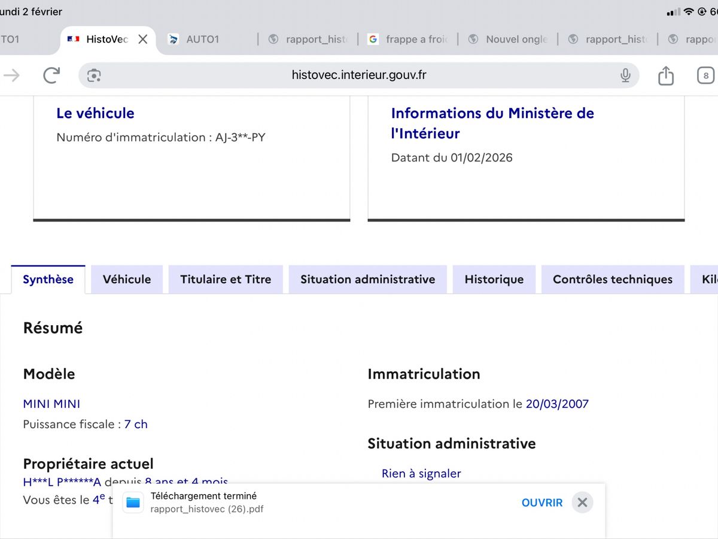Screen dimensions: 718x539
Task: Tap the camera search icon in address bar
Action: [x=94, y=75]
